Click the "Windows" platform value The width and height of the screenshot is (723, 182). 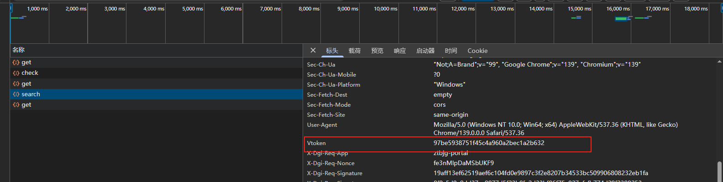pos(450,84)
